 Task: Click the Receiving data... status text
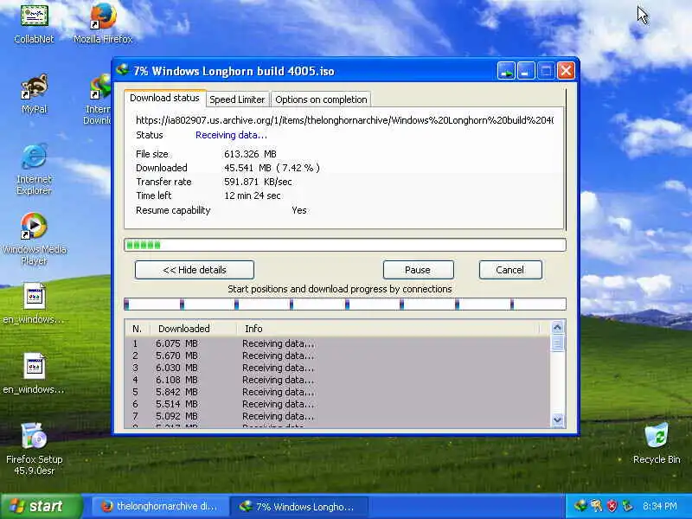pyautogui.click(x=231, y=135)
